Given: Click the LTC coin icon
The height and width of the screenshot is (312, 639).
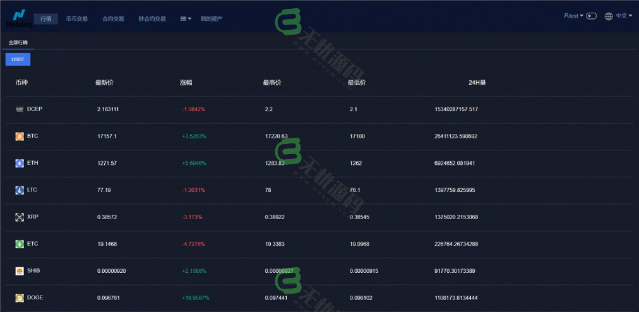Looking at the screenshot, I should pyautogui.click(x=20, y=190).
